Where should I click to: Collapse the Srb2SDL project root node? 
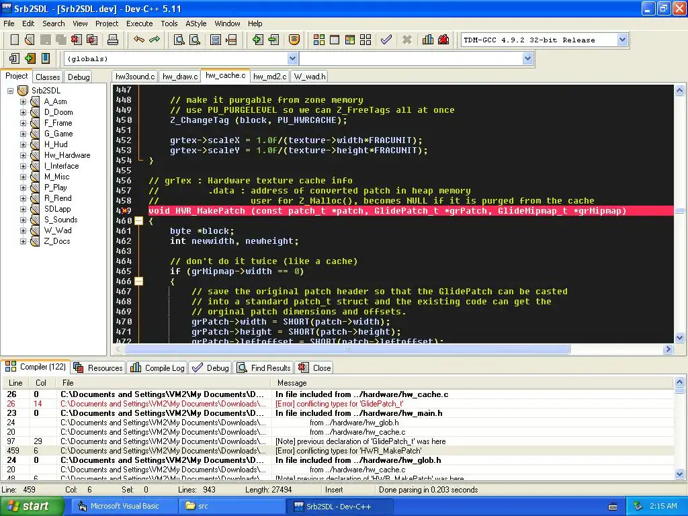10,91
